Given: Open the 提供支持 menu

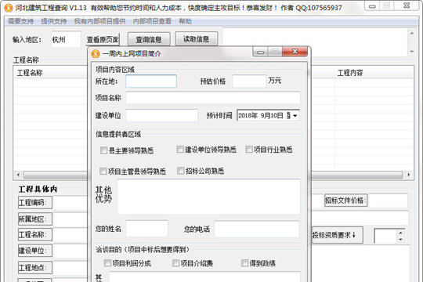Looking at the screenshot, I should (x=54, y=21).
